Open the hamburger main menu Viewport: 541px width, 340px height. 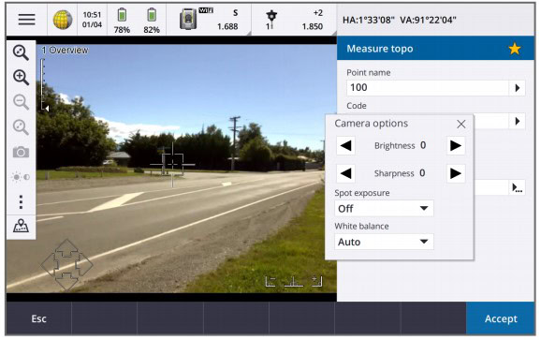pyautogui.click(x=26, y=20)
